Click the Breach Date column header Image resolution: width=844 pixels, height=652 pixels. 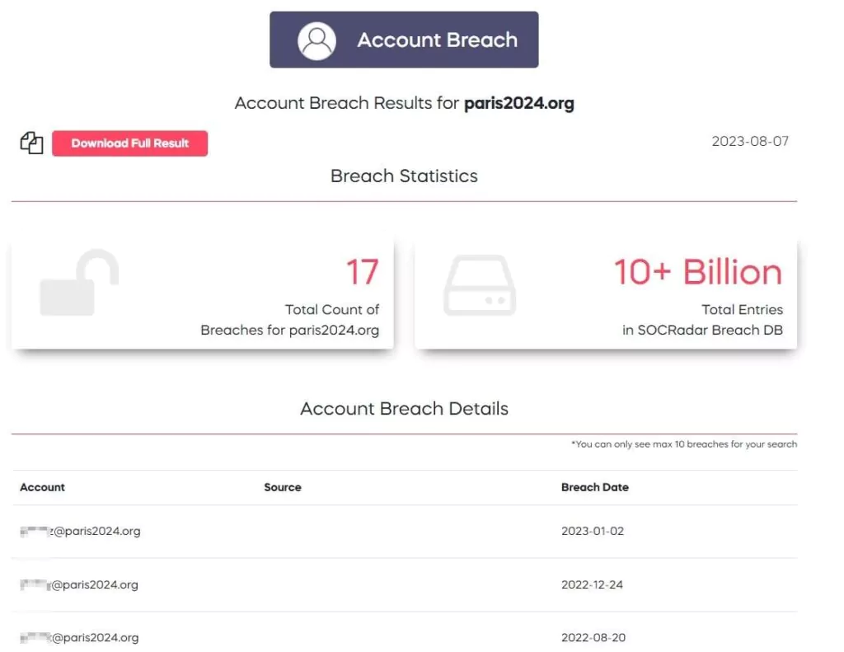pyautogui.click(x=595, y=487)
